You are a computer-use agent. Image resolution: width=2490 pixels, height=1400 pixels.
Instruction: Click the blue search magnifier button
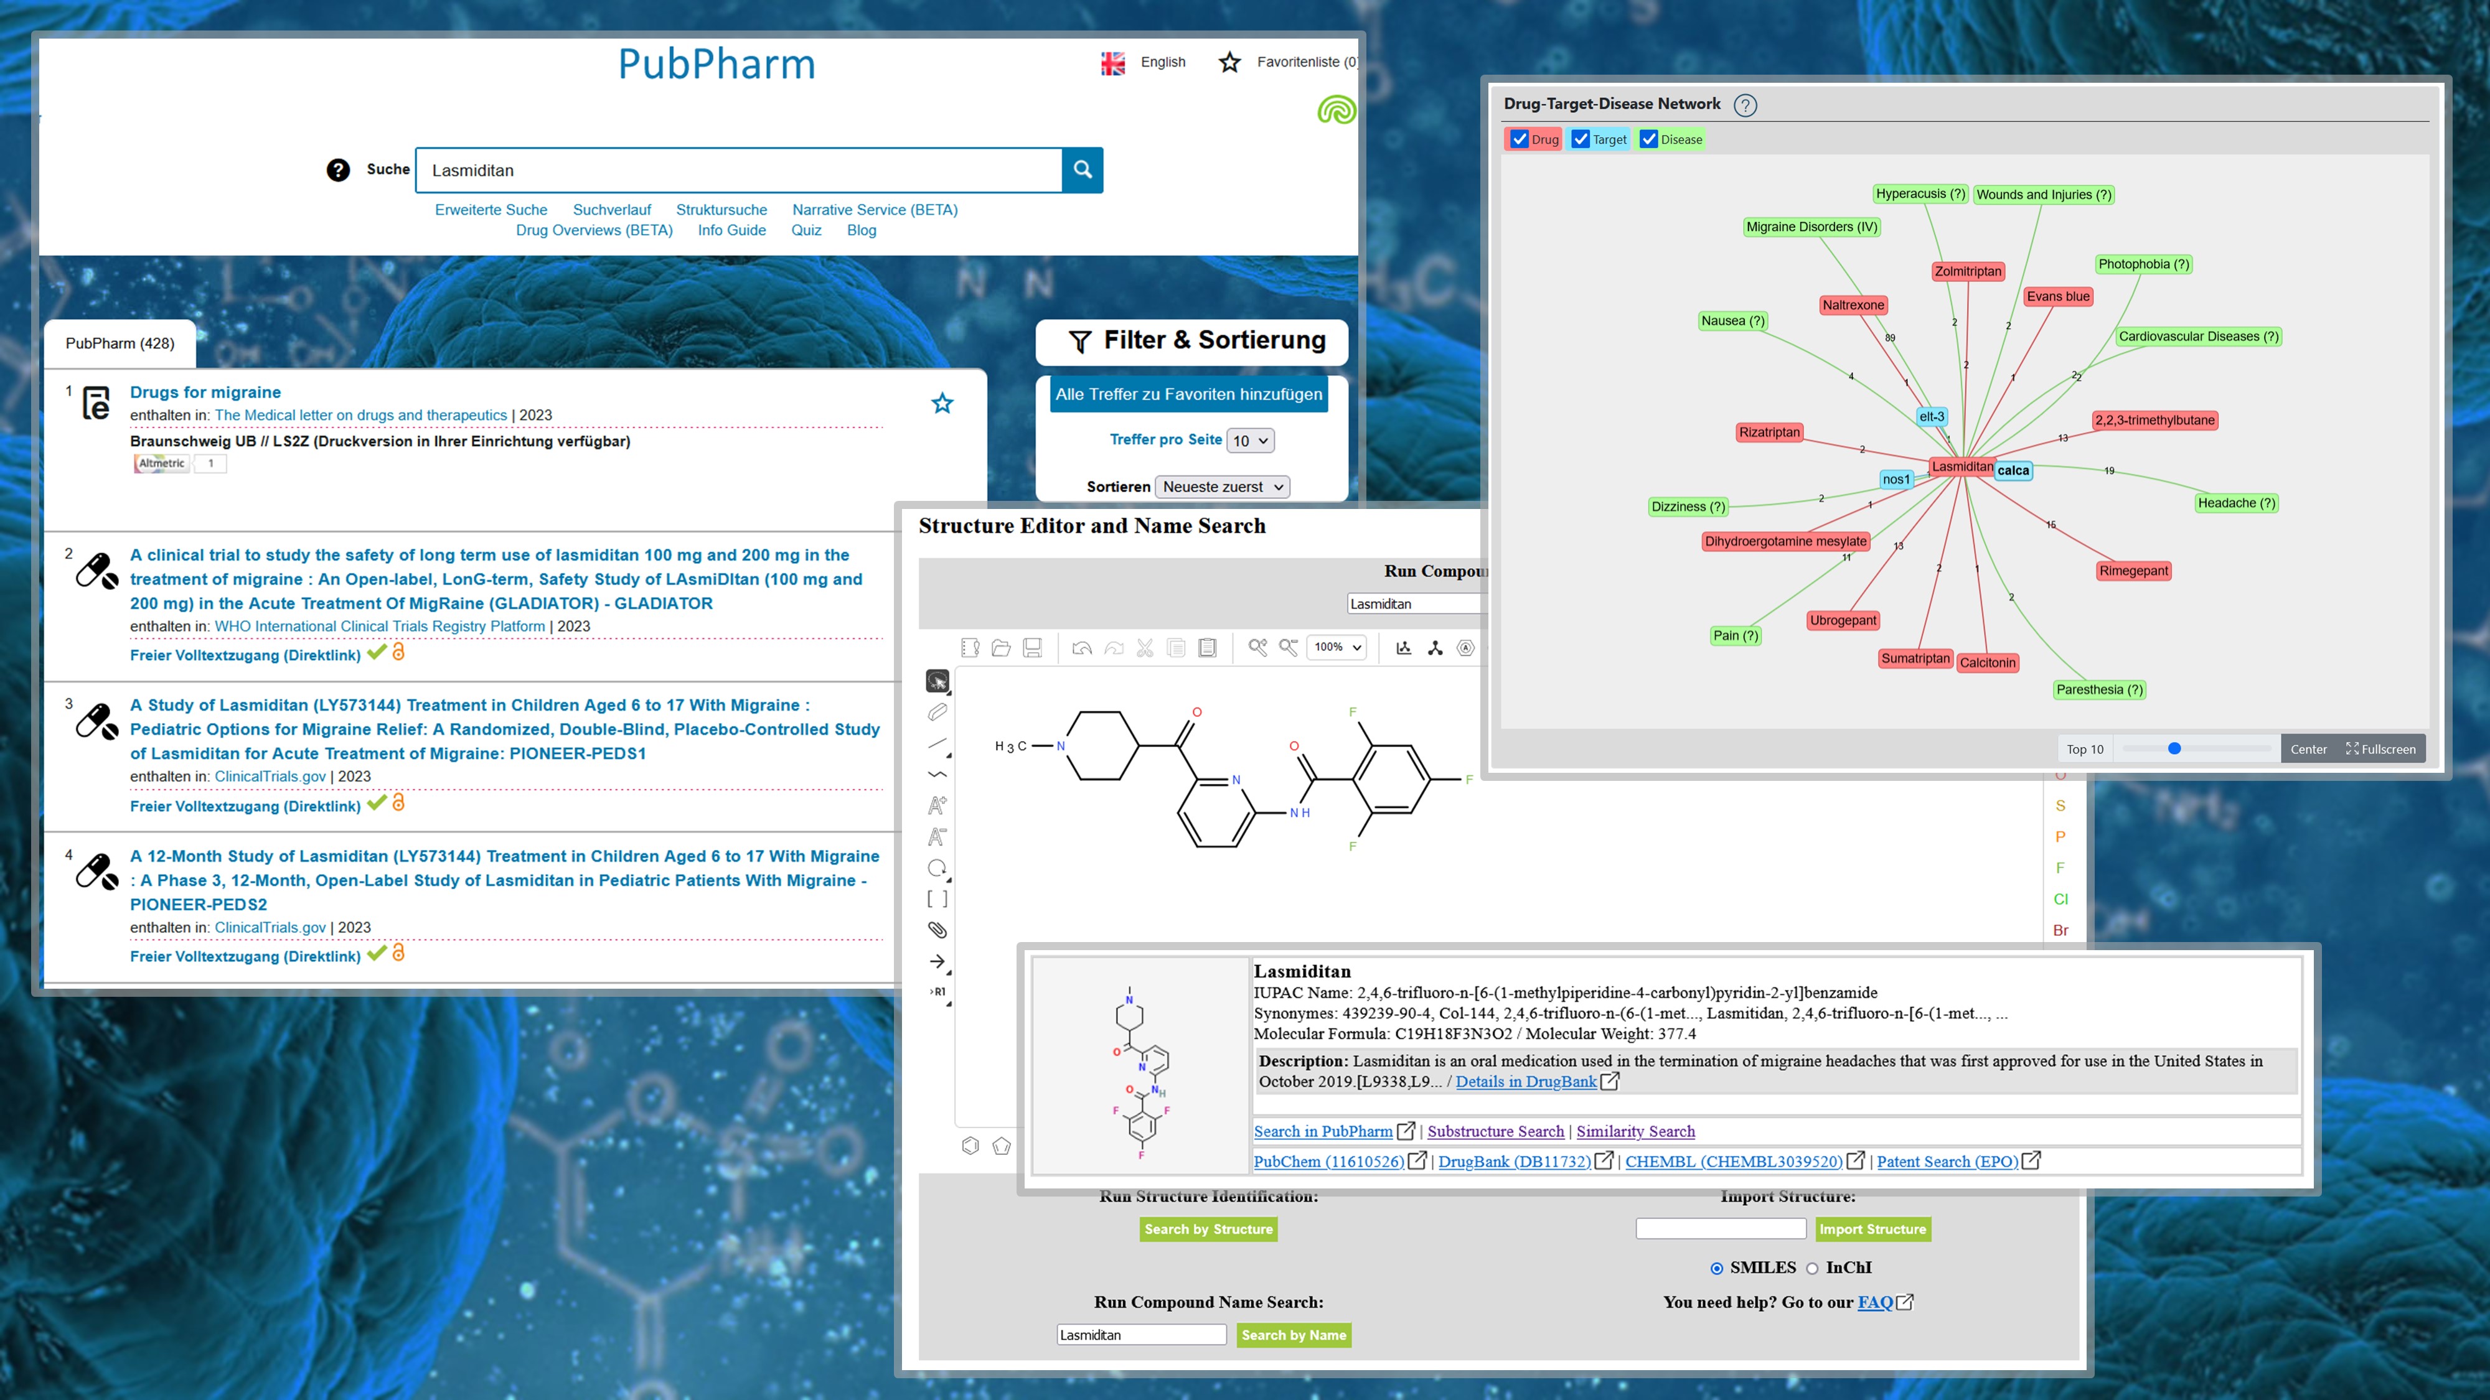(1083, 170)
